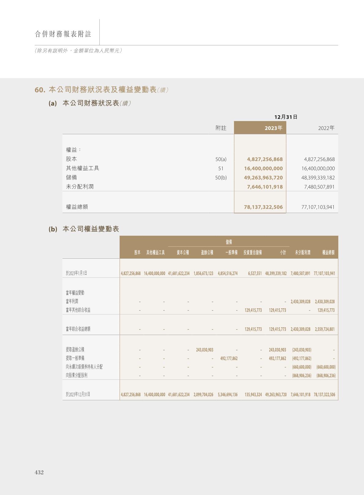Click the 附註 column header
The height and width of the screenshot is (495, 364).
[221, 128]
